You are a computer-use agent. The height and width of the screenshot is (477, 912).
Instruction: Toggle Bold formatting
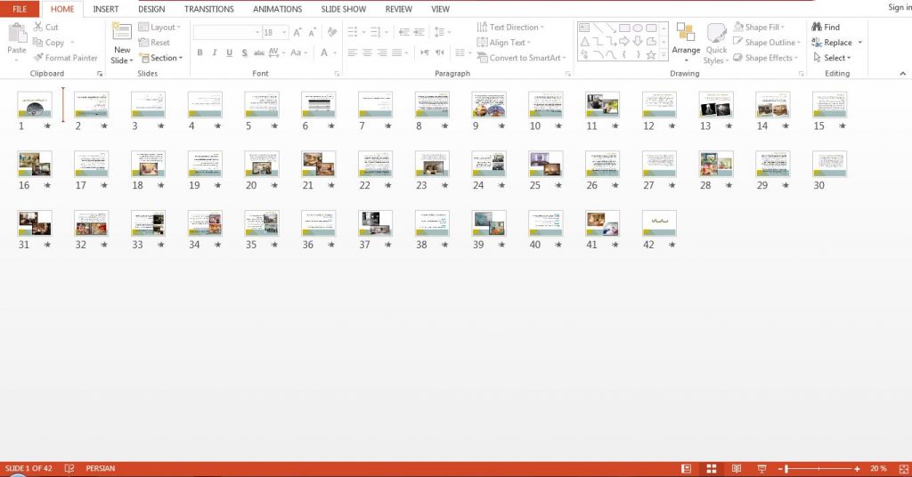click(x=199, y=53)
